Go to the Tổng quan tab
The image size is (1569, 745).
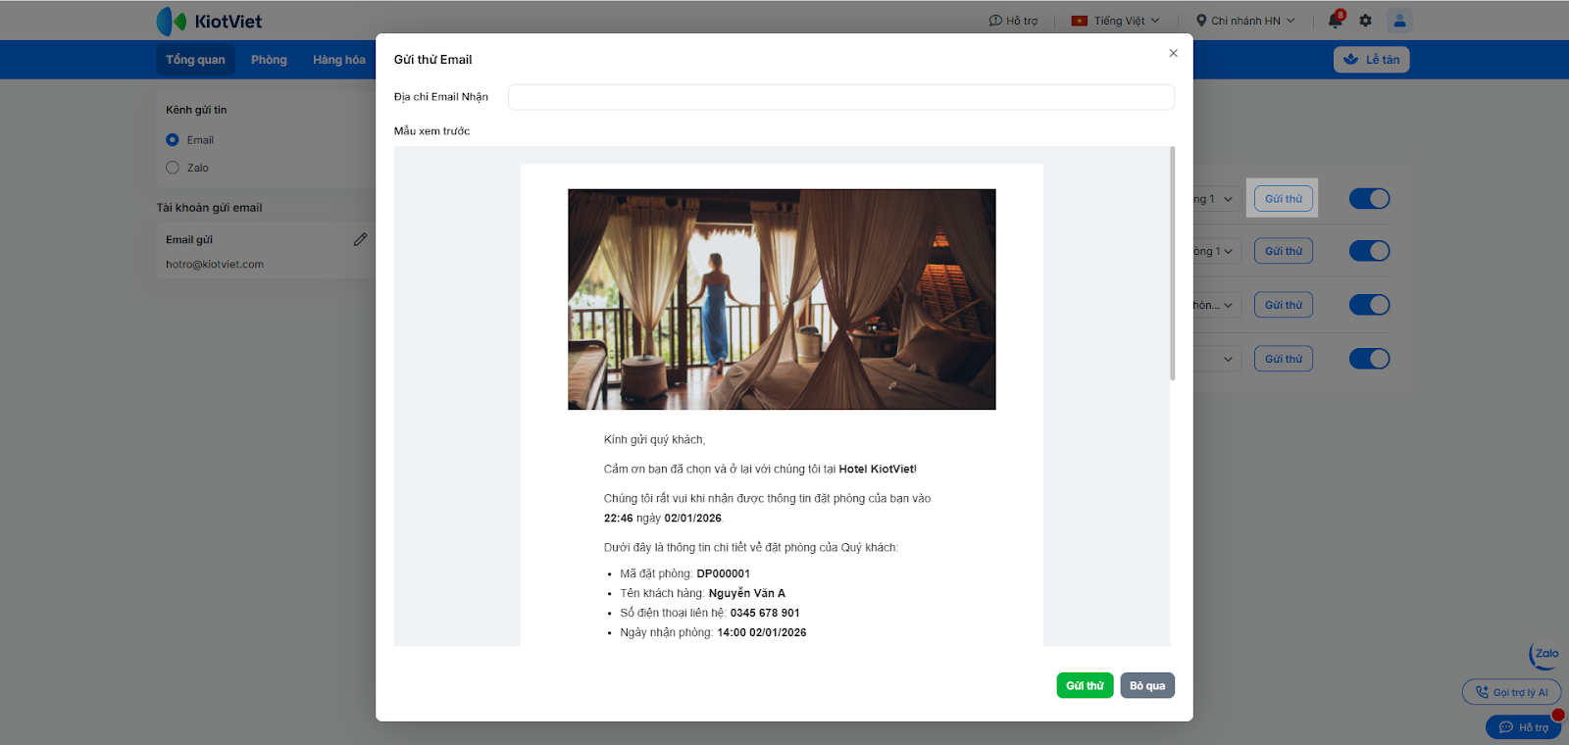point(195,60)
